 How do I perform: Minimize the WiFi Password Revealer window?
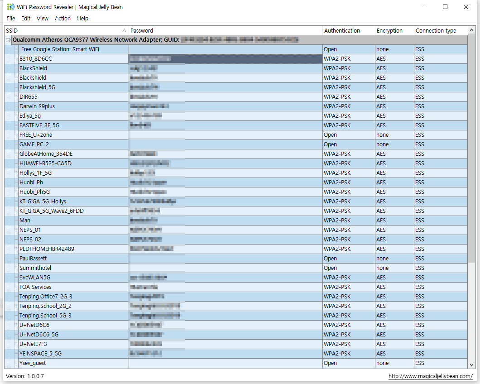(425, 7)
